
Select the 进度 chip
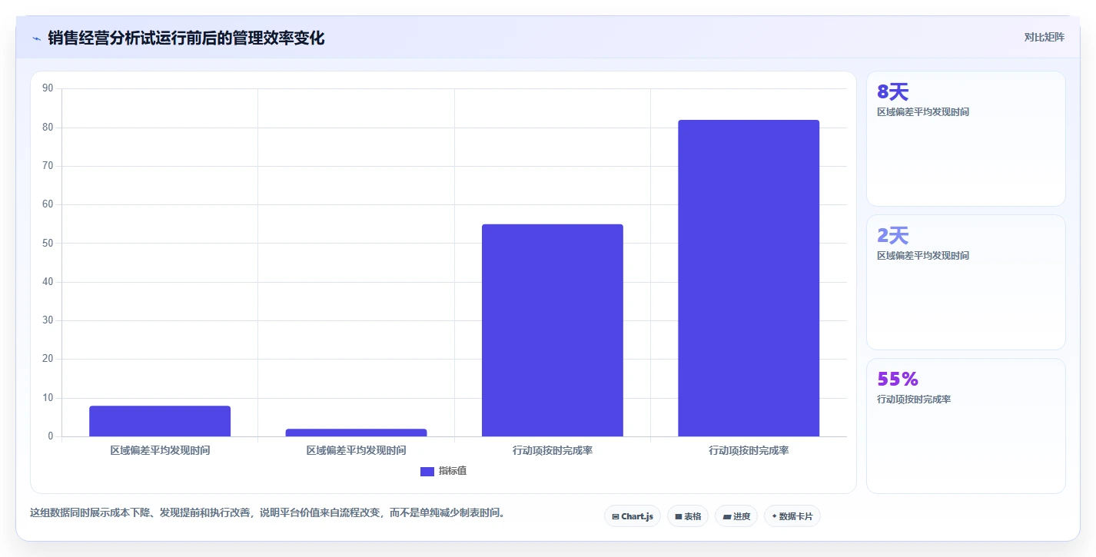[x=736, y=516]
